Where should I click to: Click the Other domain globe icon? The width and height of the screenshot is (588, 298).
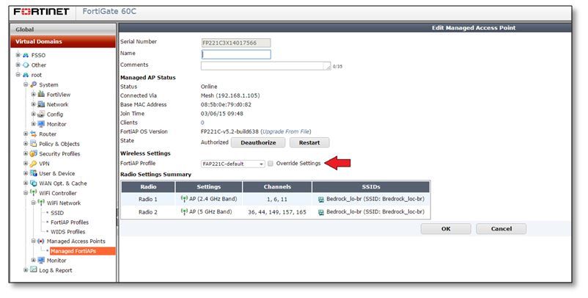(x=26, y=65)
